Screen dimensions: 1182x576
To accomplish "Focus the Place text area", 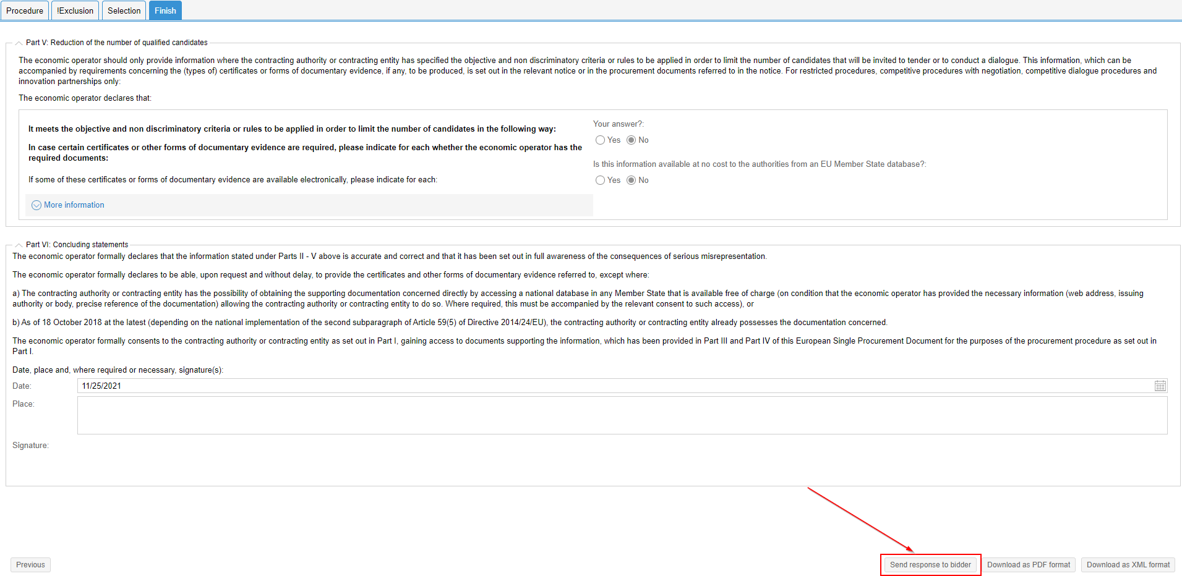I will coord(622,415).
